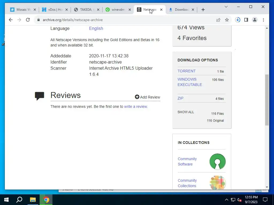Open the ZIP download option

[x=180, y=98]
